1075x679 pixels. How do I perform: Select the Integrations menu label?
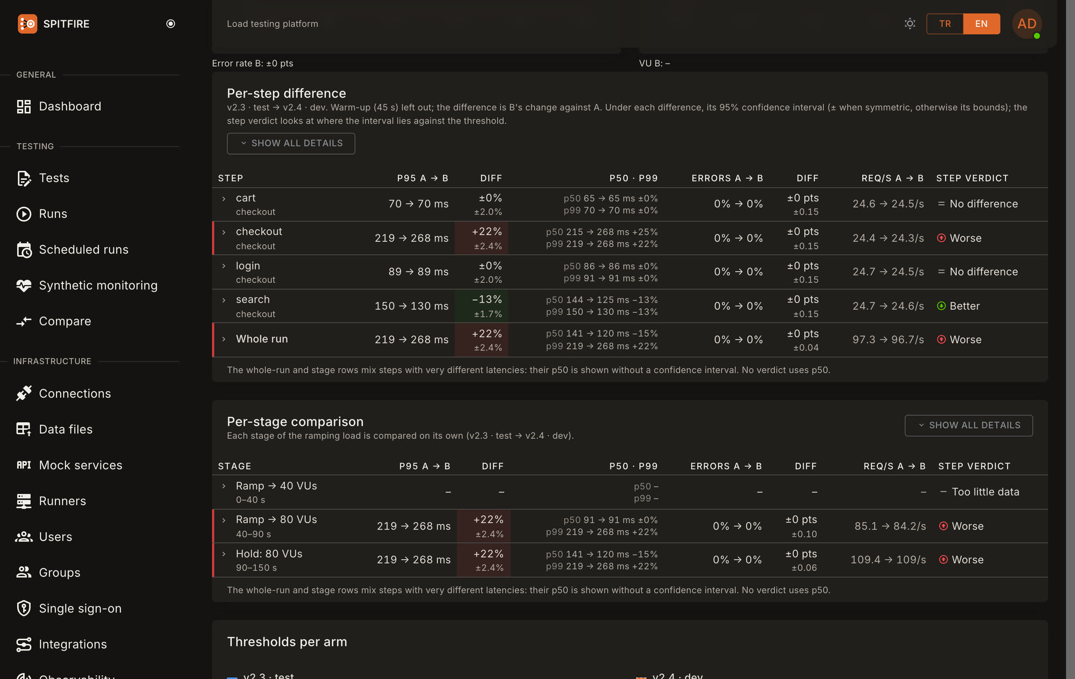click(73, 644)
